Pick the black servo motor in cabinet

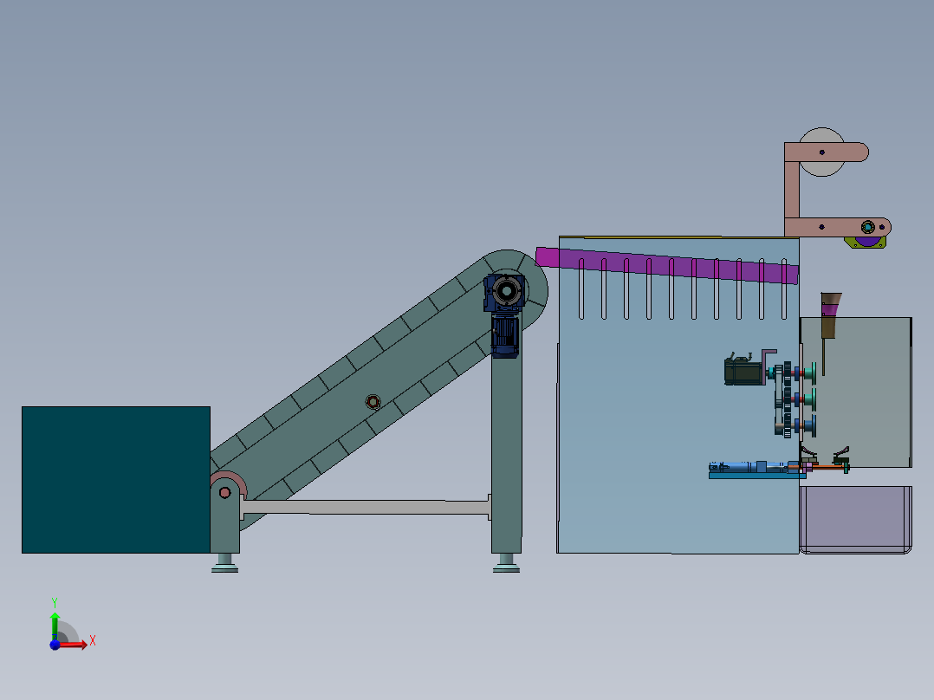(743, 371)
